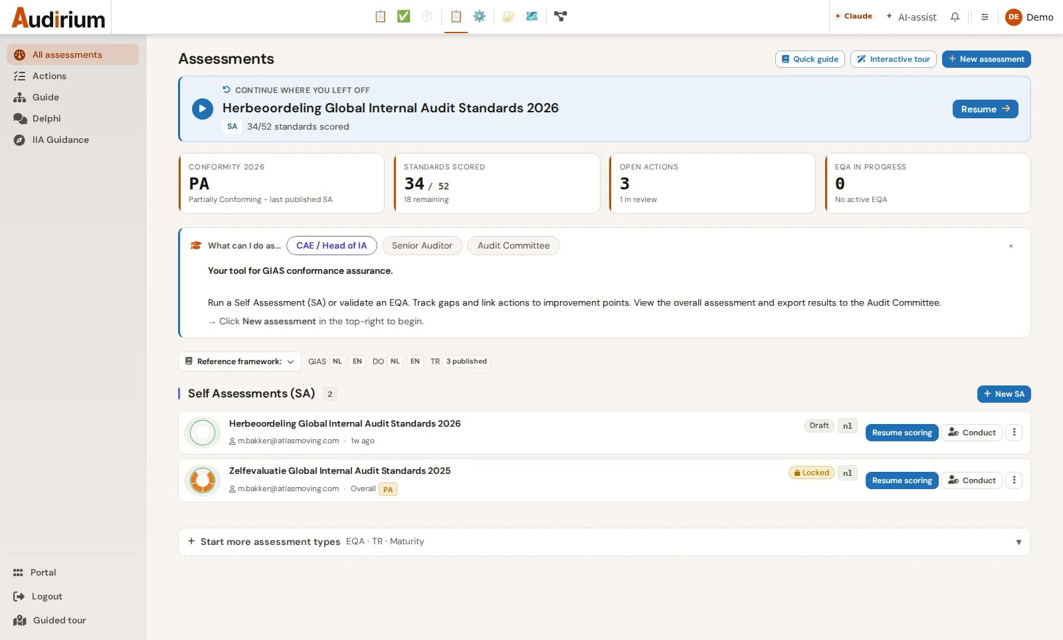Open 'Zelfevaluatie Global Internal Audit Standards 2025' row title
This screenshot has height=640, width=1063.
click(x=339, y=471)
